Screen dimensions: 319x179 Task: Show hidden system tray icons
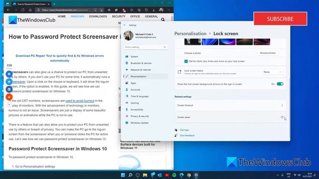point(278,175)
